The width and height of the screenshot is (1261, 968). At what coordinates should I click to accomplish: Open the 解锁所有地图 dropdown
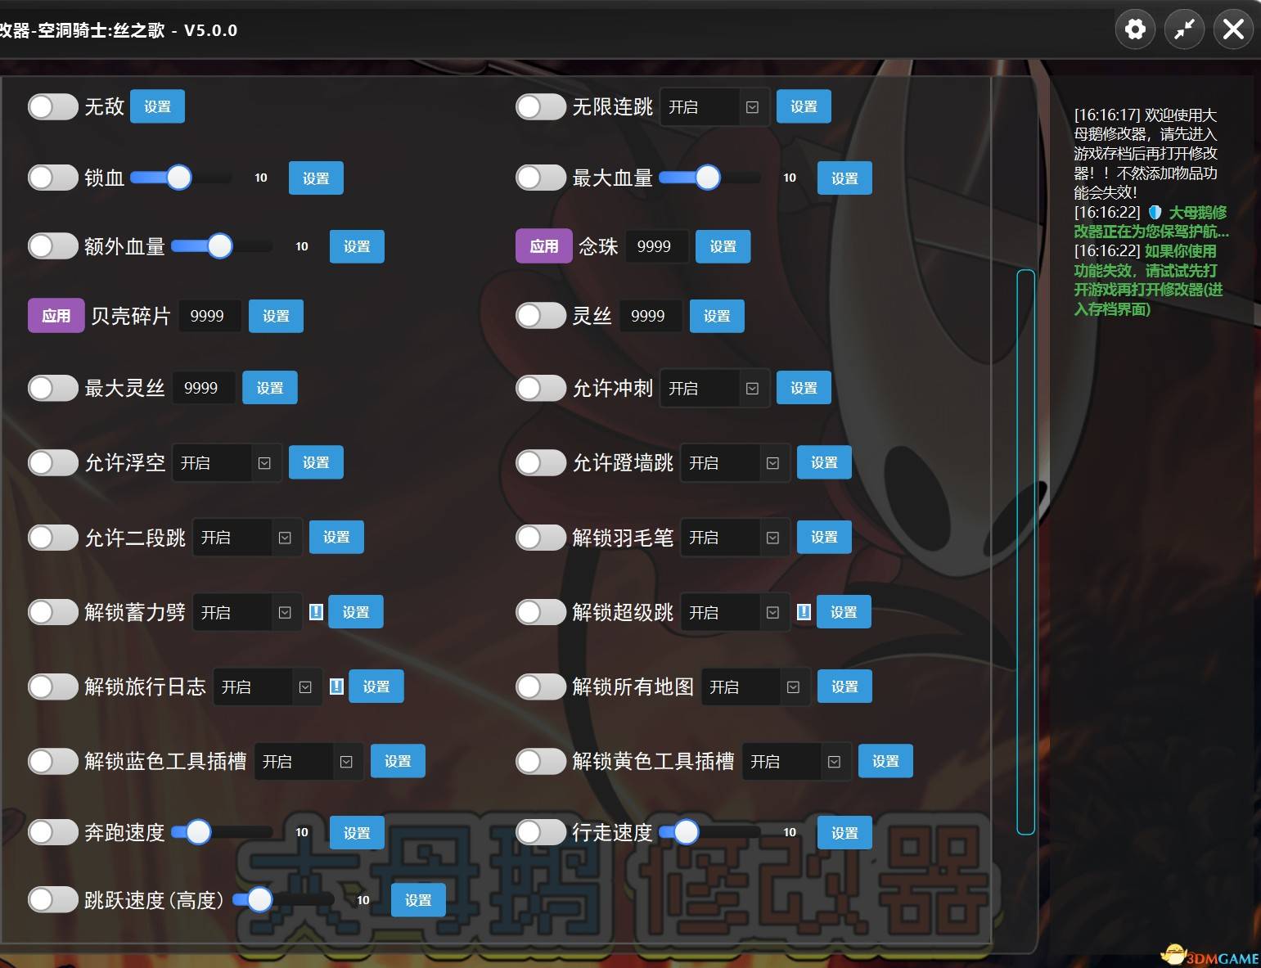tap(754, 687)
